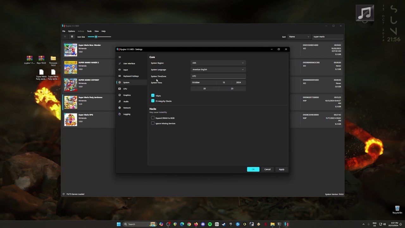Disable the VSync checkbox
405x228 pixels.
point(153,95)
